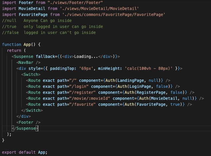This screenshot has height=156, width=211.
Task: Click the false argument in the LoginPage Route
Action: 162,86
